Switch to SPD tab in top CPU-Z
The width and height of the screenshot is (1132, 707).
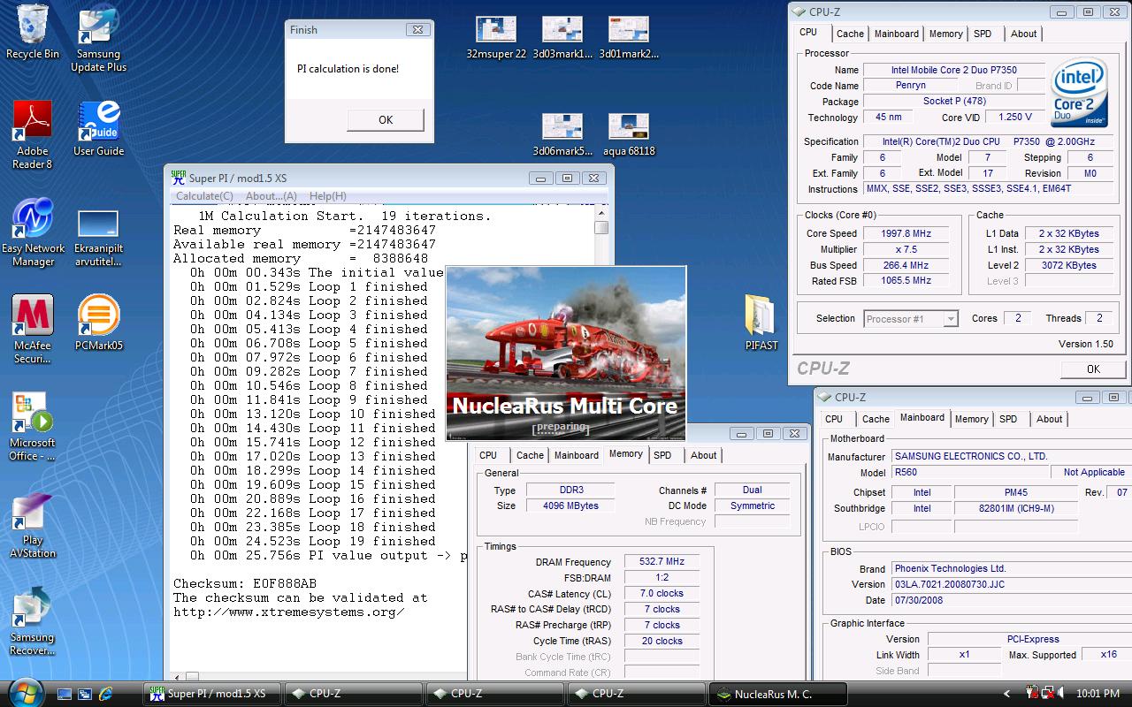pos(983,34)
